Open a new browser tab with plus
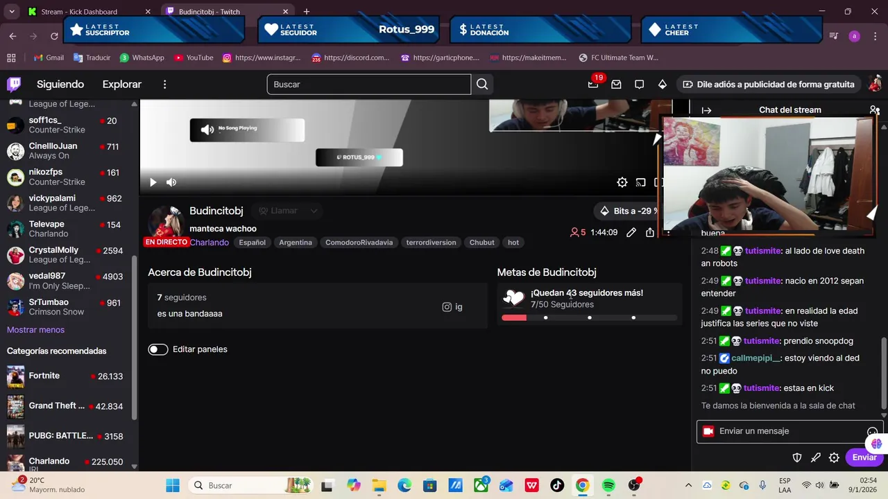888x499 pixels. tap(307, 12)
